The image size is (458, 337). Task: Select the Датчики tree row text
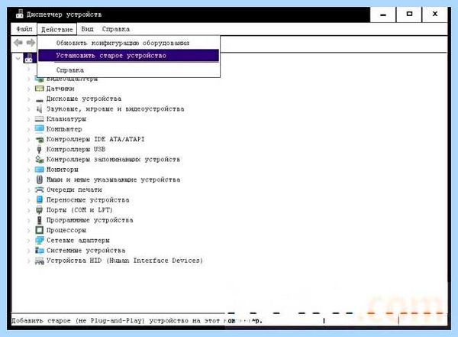coord(60,89)
